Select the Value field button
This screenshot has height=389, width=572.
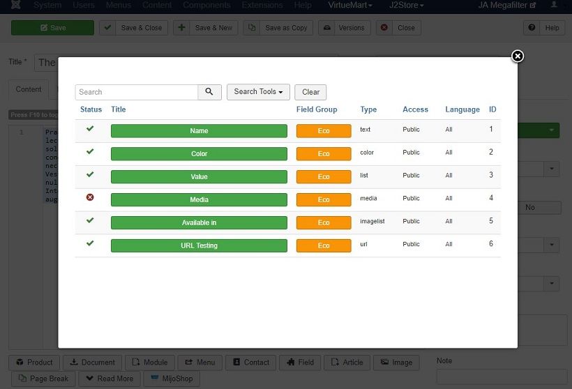[199, 177]
